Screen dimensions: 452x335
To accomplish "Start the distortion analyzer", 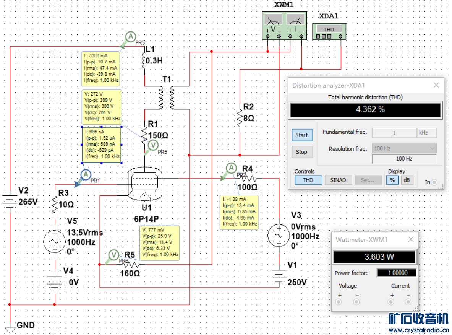I will click(302, 135).
